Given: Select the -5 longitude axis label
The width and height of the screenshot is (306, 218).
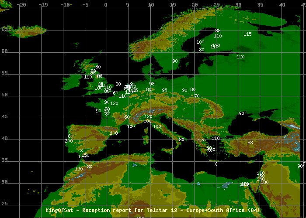Looking at the screenshot, I should coord(86,5).
